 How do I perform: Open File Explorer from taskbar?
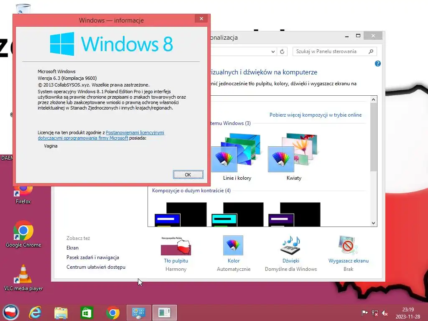click(x=61, y=313)
